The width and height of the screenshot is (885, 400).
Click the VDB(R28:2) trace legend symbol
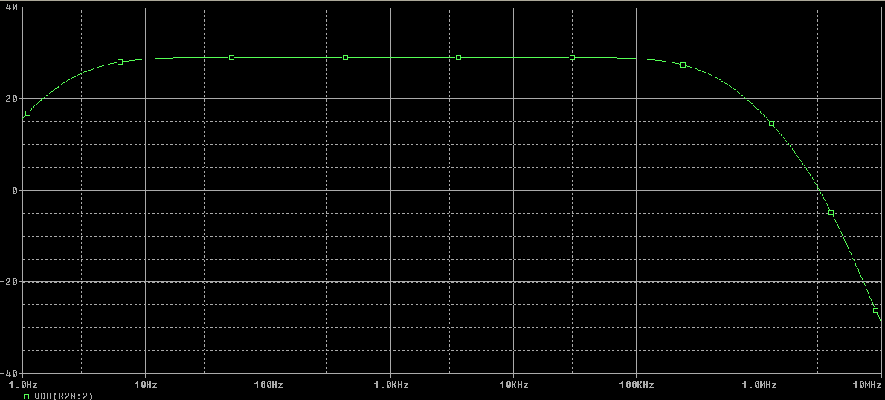tap(26, 396)
